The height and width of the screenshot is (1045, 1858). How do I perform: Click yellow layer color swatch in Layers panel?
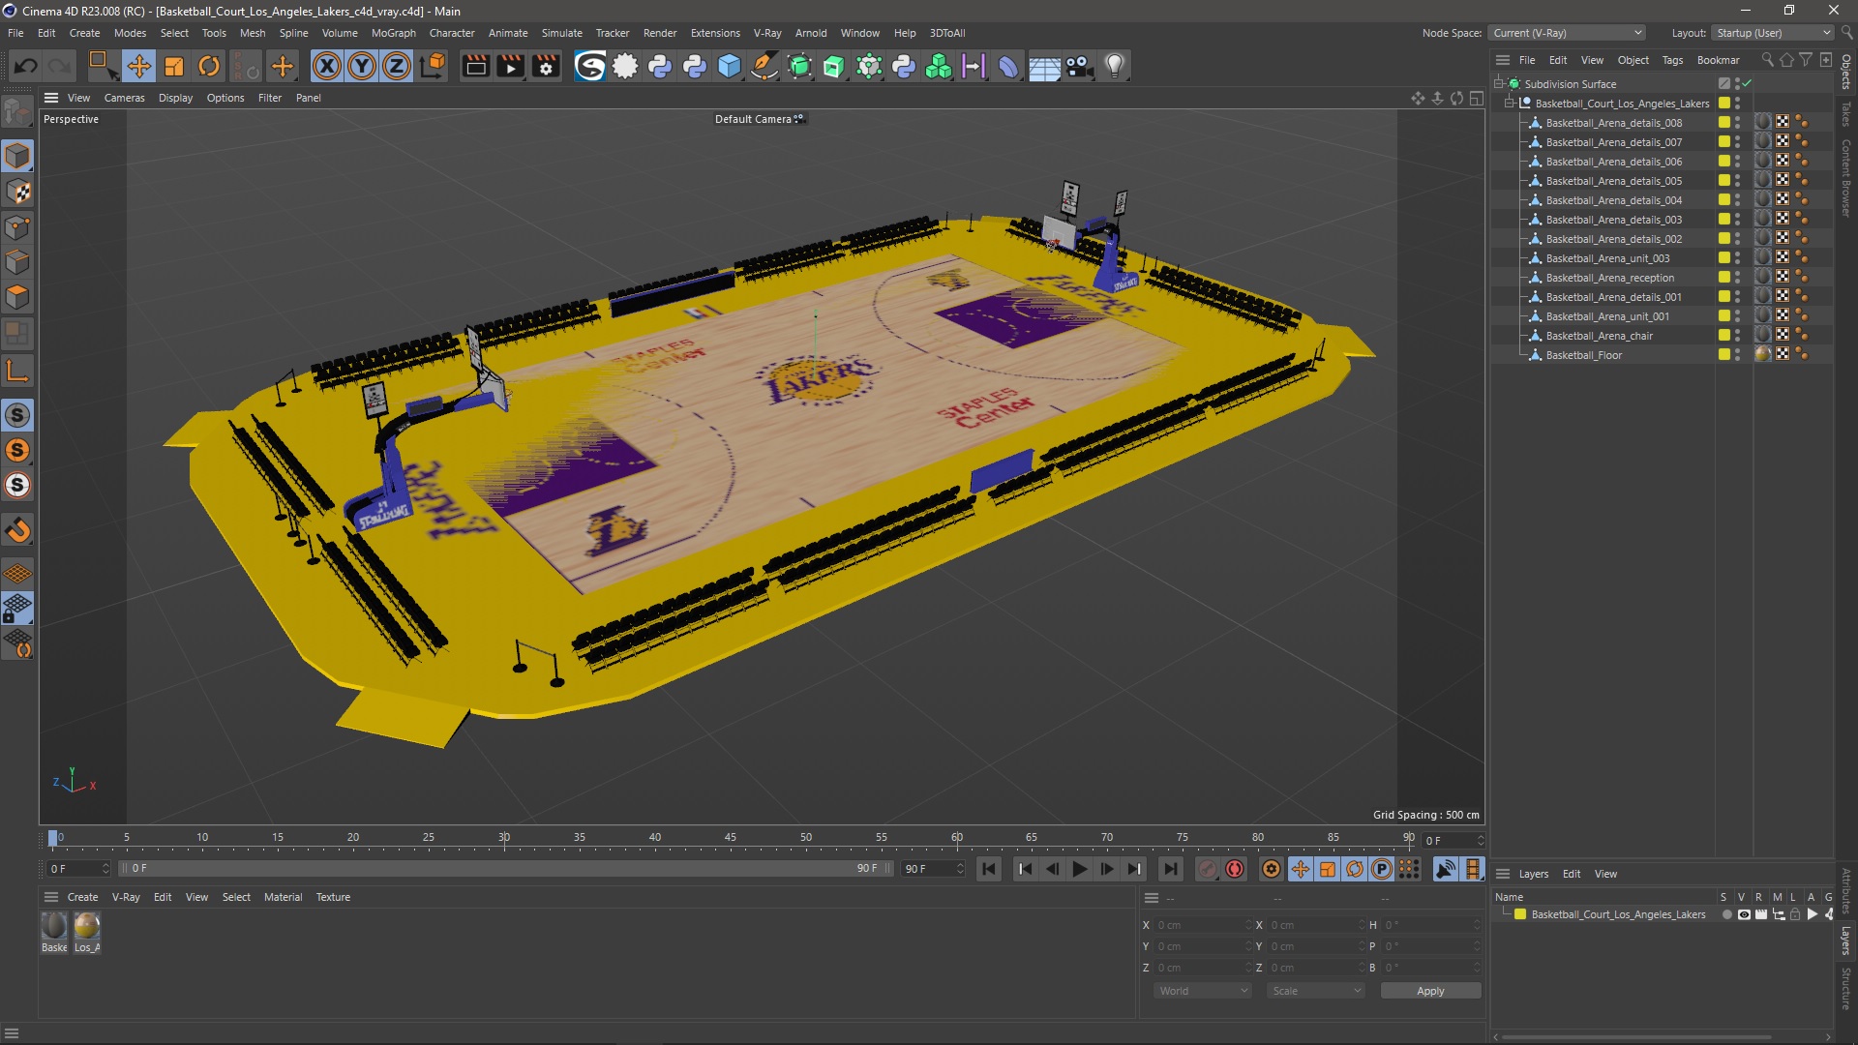click(x=1520, y=914)
